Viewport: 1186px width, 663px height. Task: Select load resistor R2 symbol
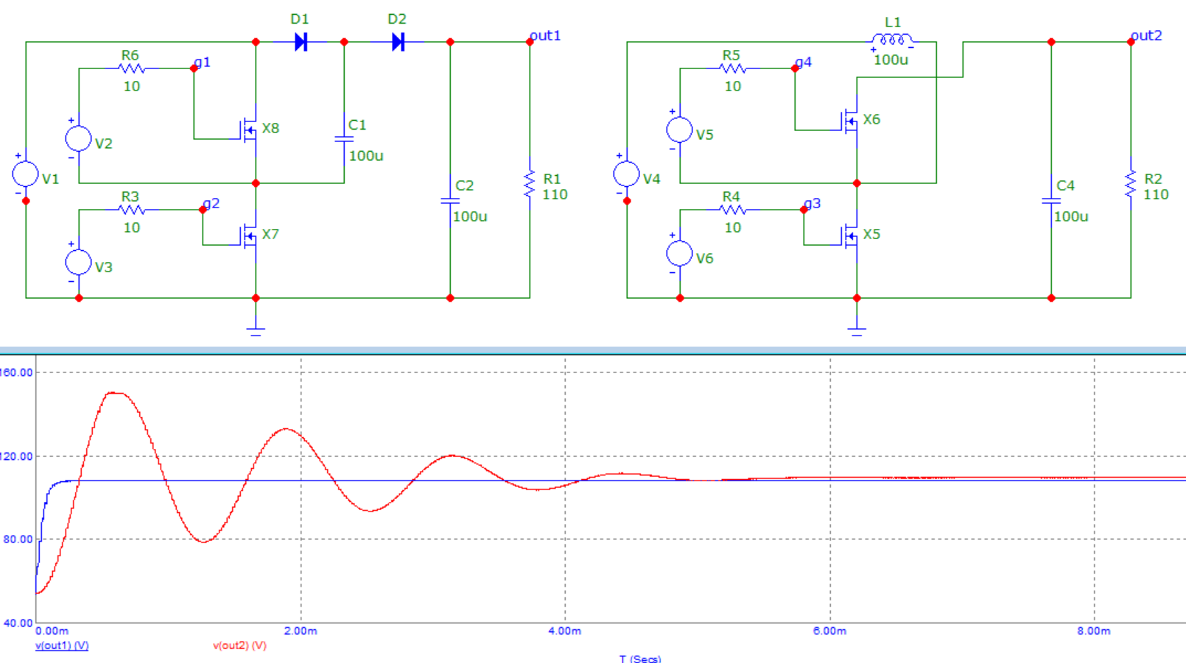pyautogui.click(x=1130, y=184)
